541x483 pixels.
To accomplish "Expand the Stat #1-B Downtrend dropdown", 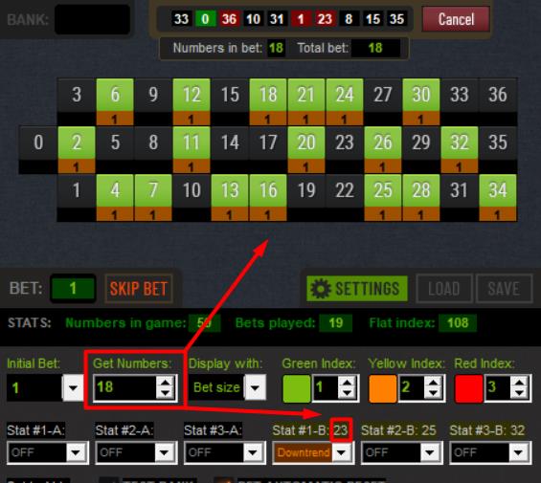I will pyautogui.click(x=342, y=452).
